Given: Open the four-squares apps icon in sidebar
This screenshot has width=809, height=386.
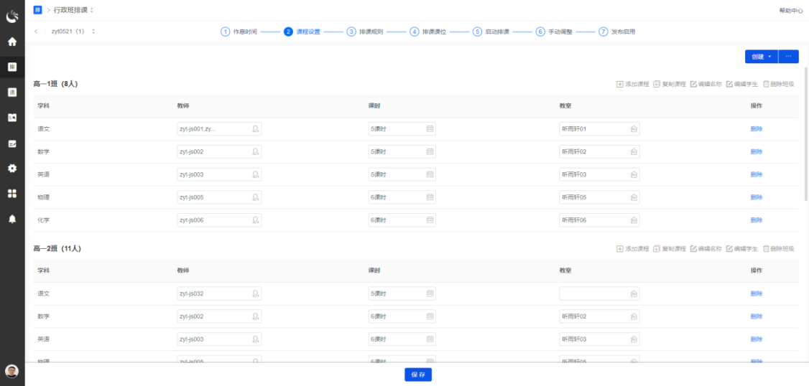Looking at the screenshot, I should coord(12,193).
